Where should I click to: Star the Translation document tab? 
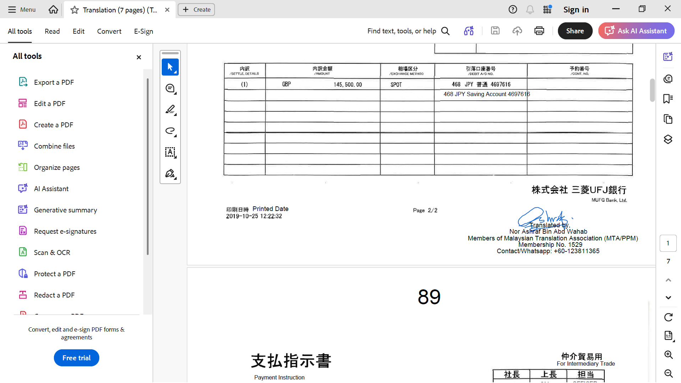(74, 10)
